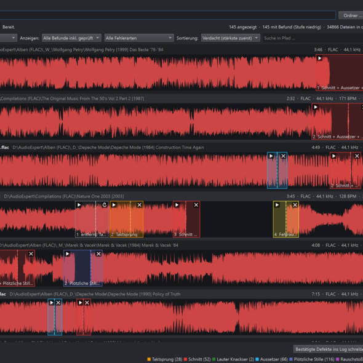Play the orange Taktsprung region in Nature One 2003
Viewport: 363px width, 363px height.
tap(114, 205)
